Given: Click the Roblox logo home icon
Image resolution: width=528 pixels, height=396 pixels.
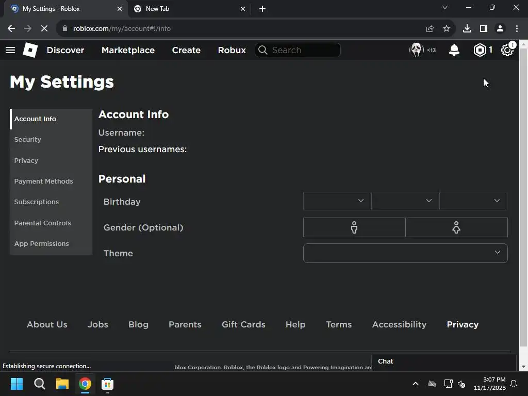Looking at the screenshot, I should point(30,50).
